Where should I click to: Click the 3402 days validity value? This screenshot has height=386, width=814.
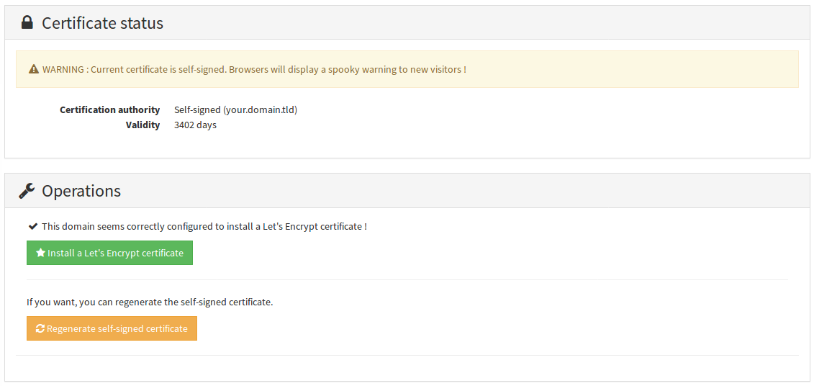tap(195, 125)
